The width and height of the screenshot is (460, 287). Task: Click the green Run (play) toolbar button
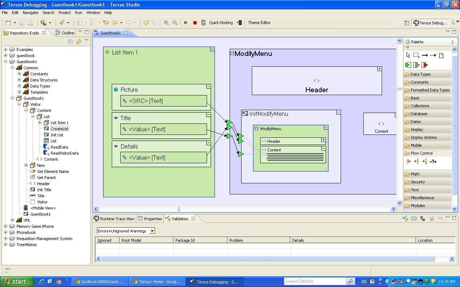point(186,23)
